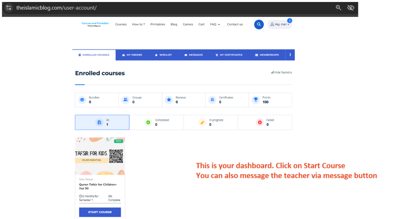Expand the FAQ dropdown menu

[x=215, y=24]
